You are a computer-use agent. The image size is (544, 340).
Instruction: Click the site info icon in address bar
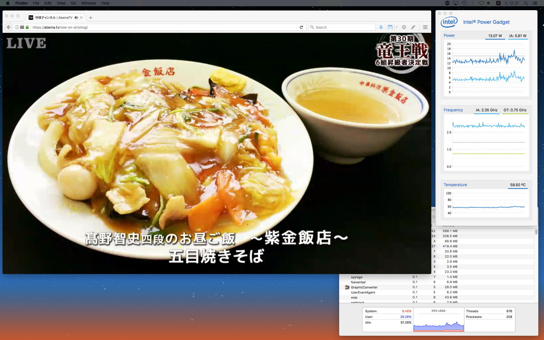pos(17,27)
